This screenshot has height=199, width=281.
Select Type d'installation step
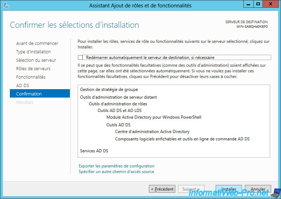(x=33, y=52)
